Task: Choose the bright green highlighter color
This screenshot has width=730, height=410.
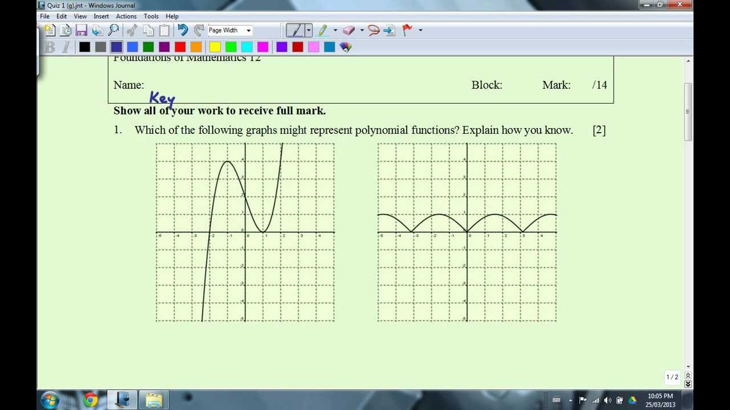Action: tap(231, 47)
